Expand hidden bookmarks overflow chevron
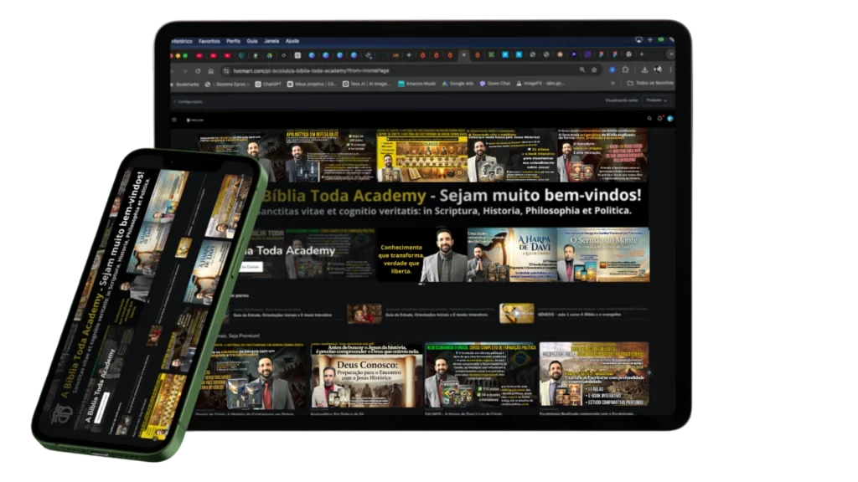This screenshot has width=858, height=482. [x=612, y=83]
